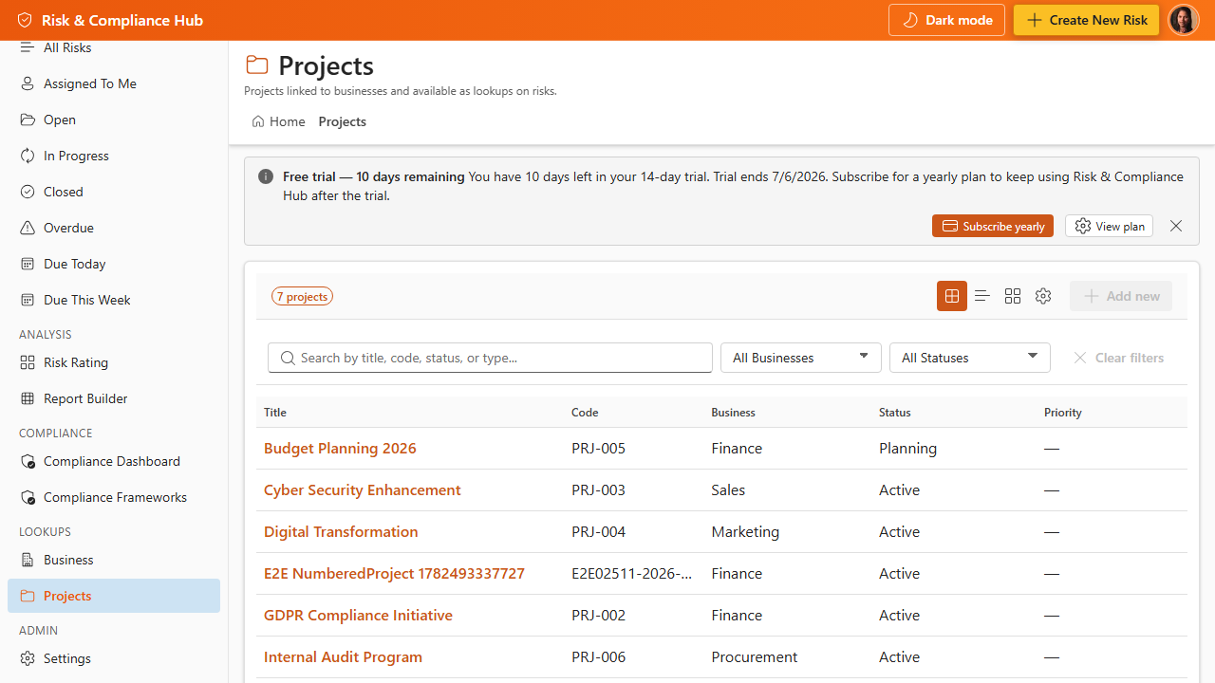Click the search magnifier icon
The height and width of the screenshot is (683, 1215).
tap(288, 358)
